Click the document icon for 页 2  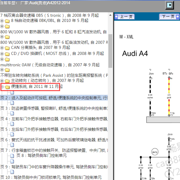point(12,92)
